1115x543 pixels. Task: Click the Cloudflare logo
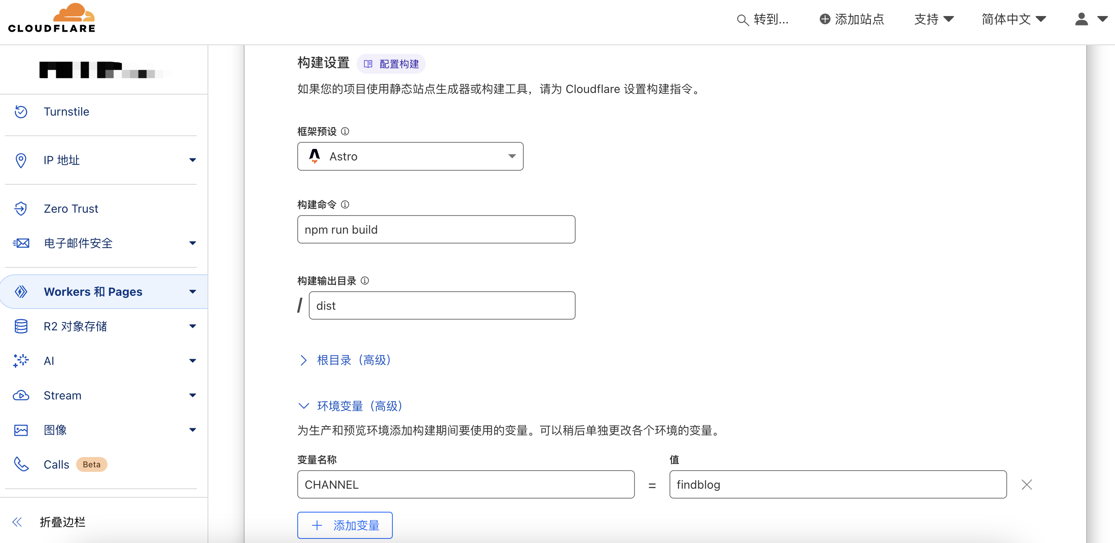pyautogui.click(x=51, y=18)
